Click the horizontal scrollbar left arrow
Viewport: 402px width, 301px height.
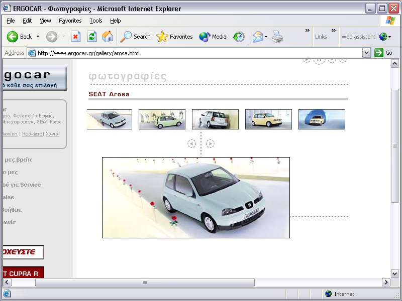click(7, 282)
